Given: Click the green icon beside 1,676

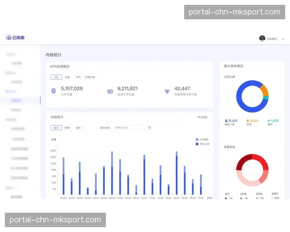Looking at the screenshot, I should click(268, 120).
